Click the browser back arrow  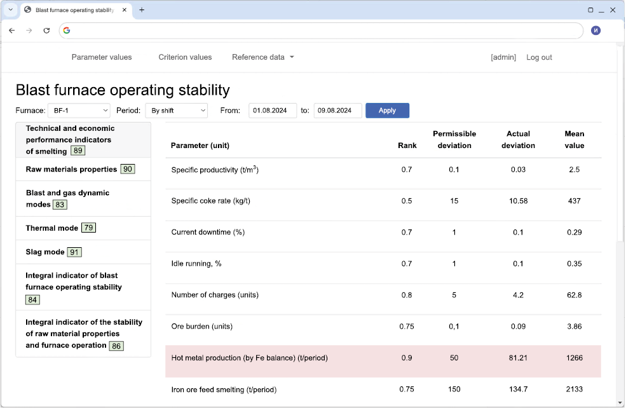coord(11,31)
